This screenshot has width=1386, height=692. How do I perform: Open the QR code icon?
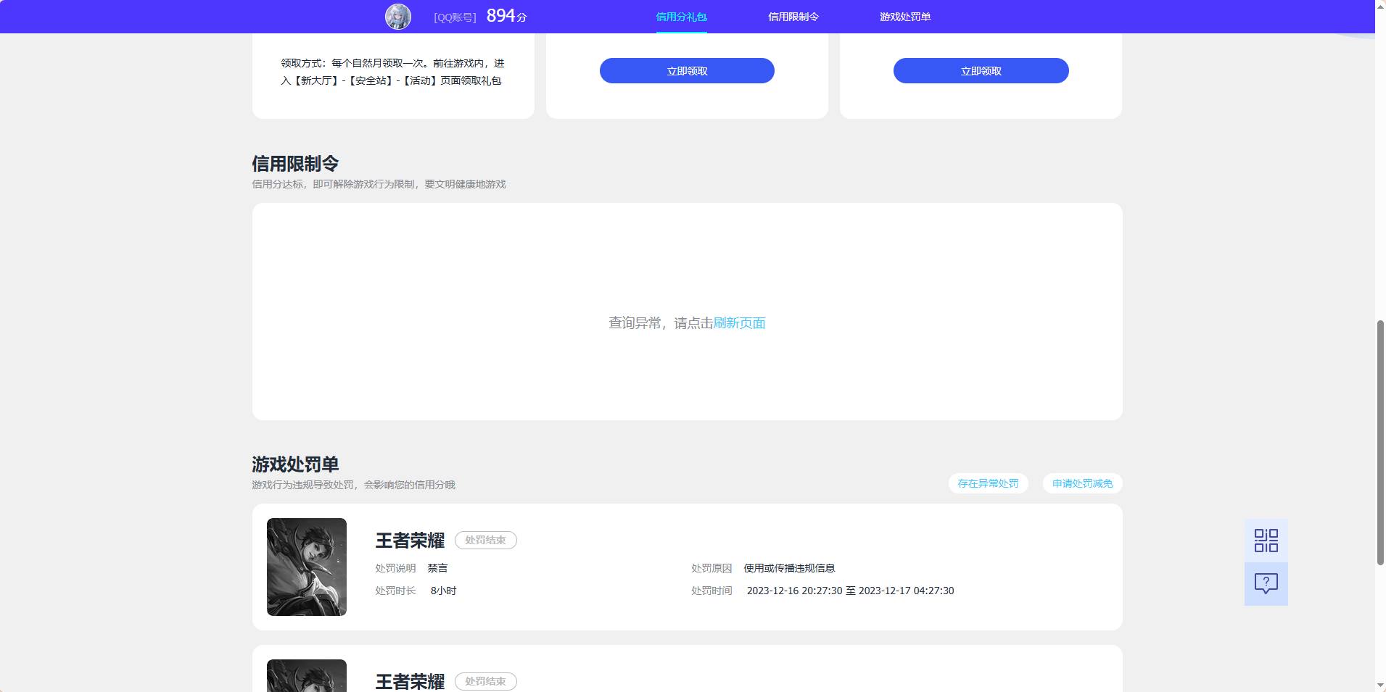pyautogui.click(x=1266, y=541)
